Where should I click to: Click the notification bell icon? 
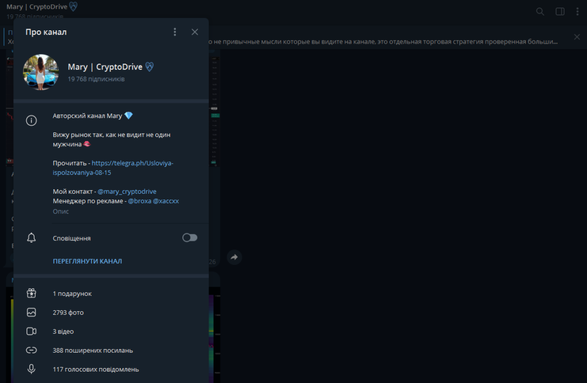32,238
